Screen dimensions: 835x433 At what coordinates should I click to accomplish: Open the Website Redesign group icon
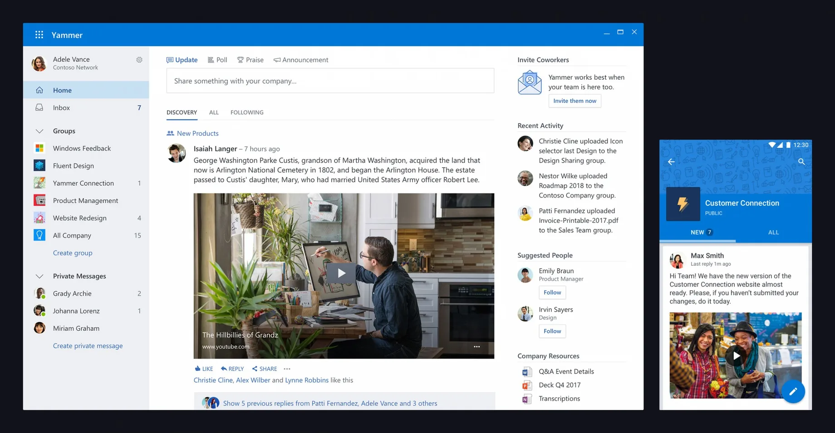(x=39, y=218)
